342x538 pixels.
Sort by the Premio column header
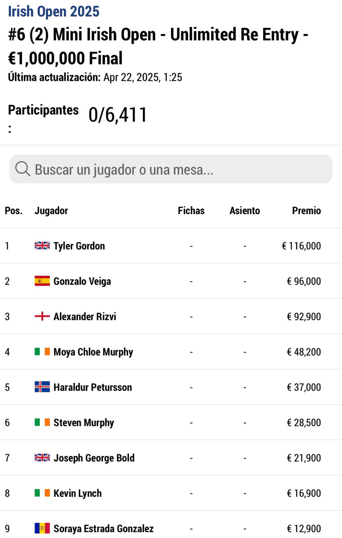pyautogui.click(x=307, y=211)
